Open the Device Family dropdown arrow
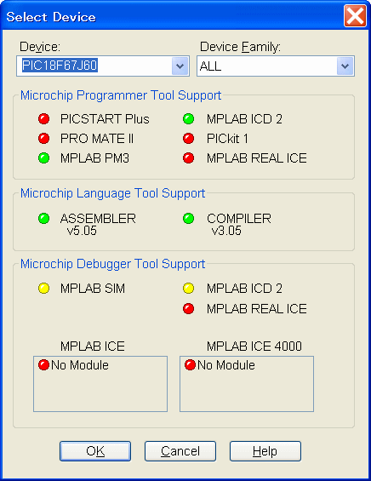Viewport: 371px width, 481px height. coord(345,66)
